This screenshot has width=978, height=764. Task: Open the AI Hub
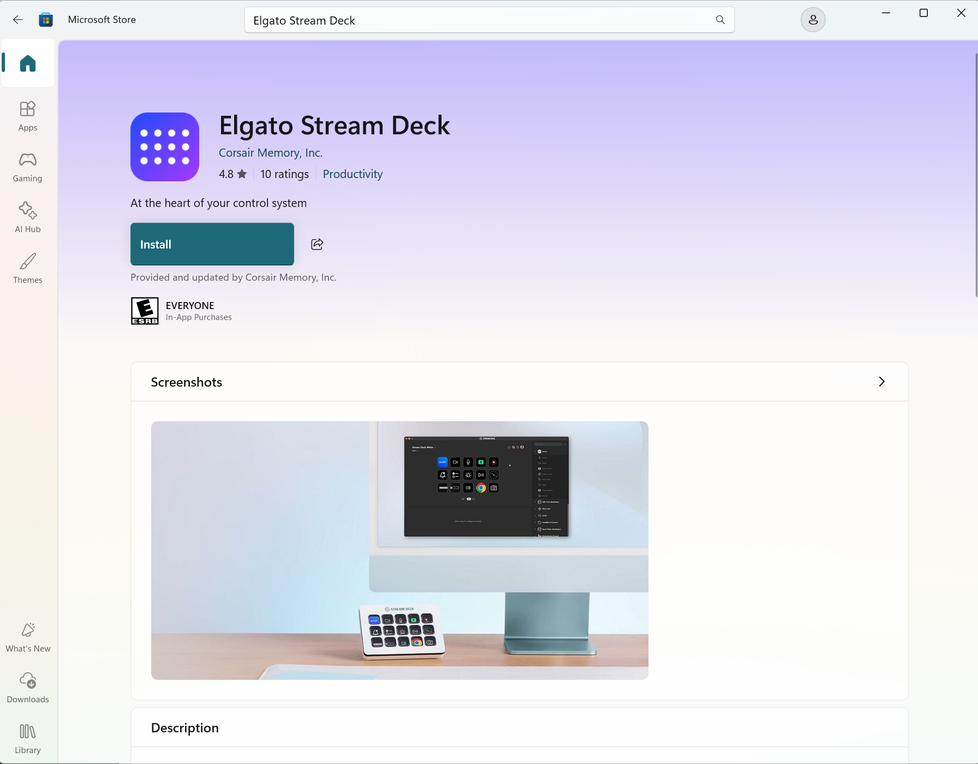coord(27,217)
